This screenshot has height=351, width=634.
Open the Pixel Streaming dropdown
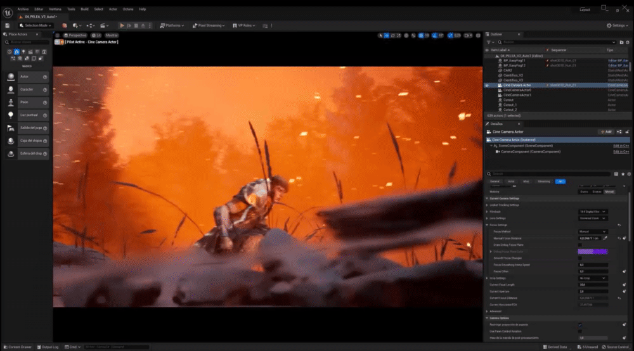208,25
